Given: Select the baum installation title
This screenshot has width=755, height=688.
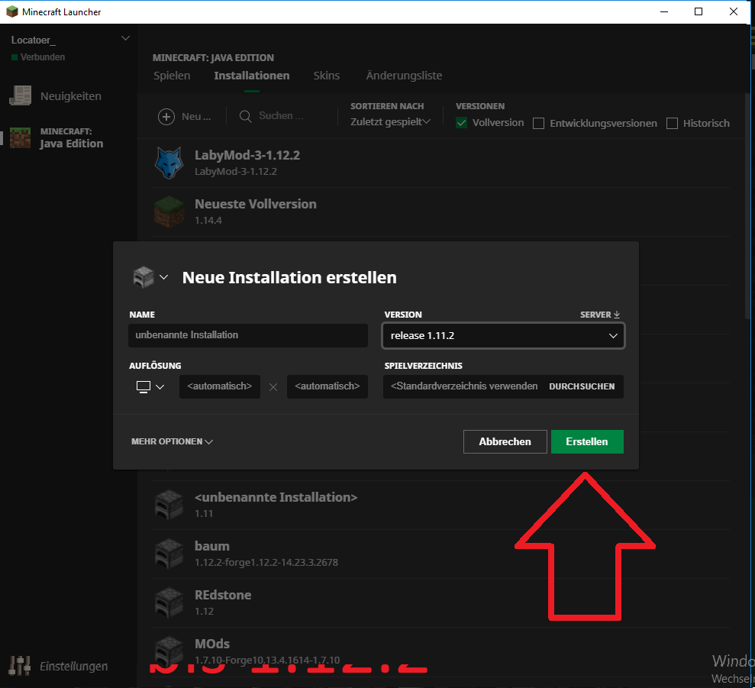Looking at the screenshot, I should point(212,547).
